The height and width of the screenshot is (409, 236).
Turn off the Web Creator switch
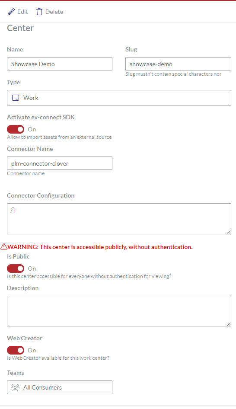tap(16, 350)
